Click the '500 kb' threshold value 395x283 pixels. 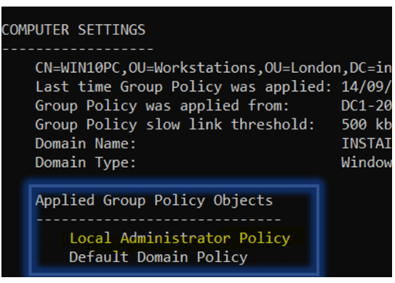click(x=367, y=124)
